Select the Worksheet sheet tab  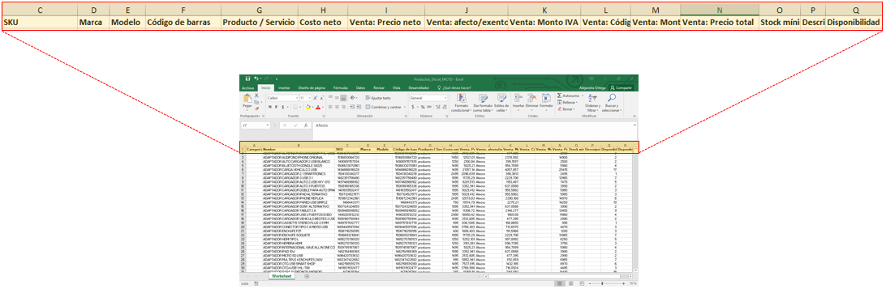pyautogui.click(x=282, y=277)
